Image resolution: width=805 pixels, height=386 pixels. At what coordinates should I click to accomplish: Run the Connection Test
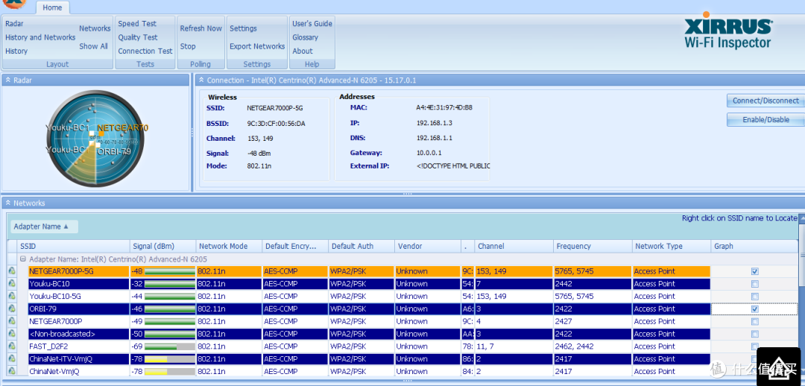tap(145, 51)
